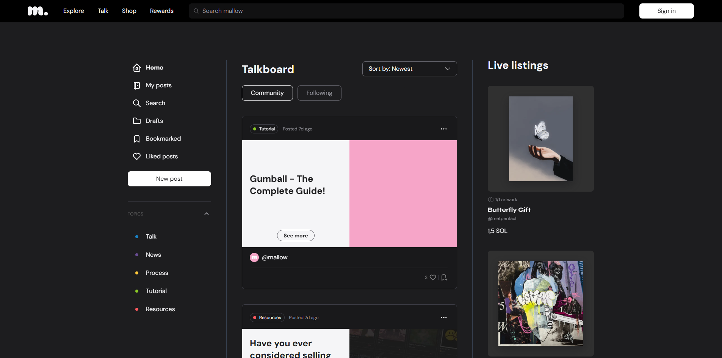Viewport: 722px width, 358px height.
Task: Open Explore in the top navigation
Action: point(74,11)
